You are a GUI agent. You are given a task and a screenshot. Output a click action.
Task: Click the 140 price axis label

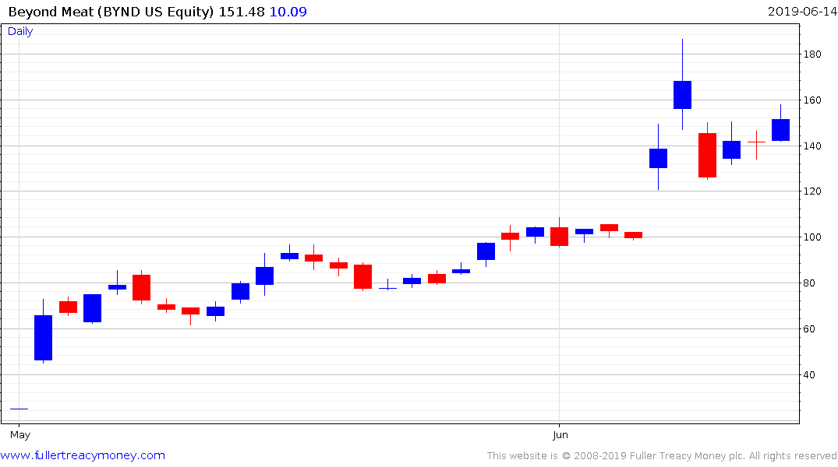812,146
